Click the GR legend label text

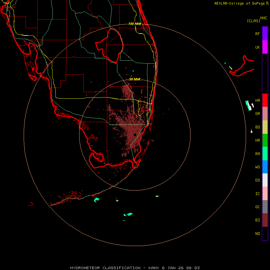(257, 114)
